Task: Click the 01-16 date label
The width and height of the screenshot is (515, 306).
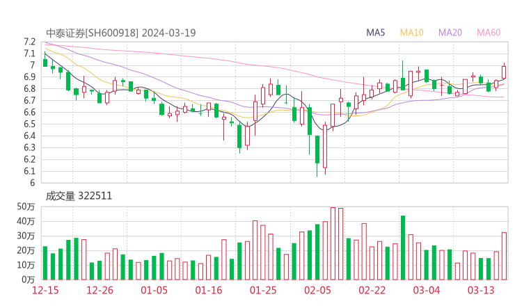Action: point(209,290)
